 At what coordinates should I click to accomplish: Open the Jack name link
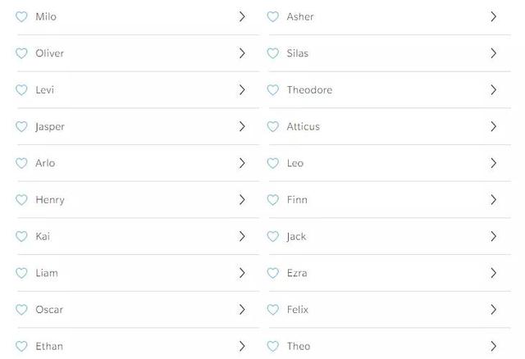[x=296, y=237]
